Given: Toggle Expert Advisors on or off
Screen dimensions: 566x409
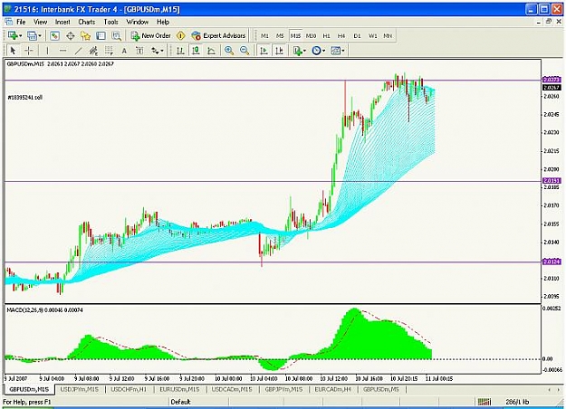Looking at the screenshot, I should 219,35.
